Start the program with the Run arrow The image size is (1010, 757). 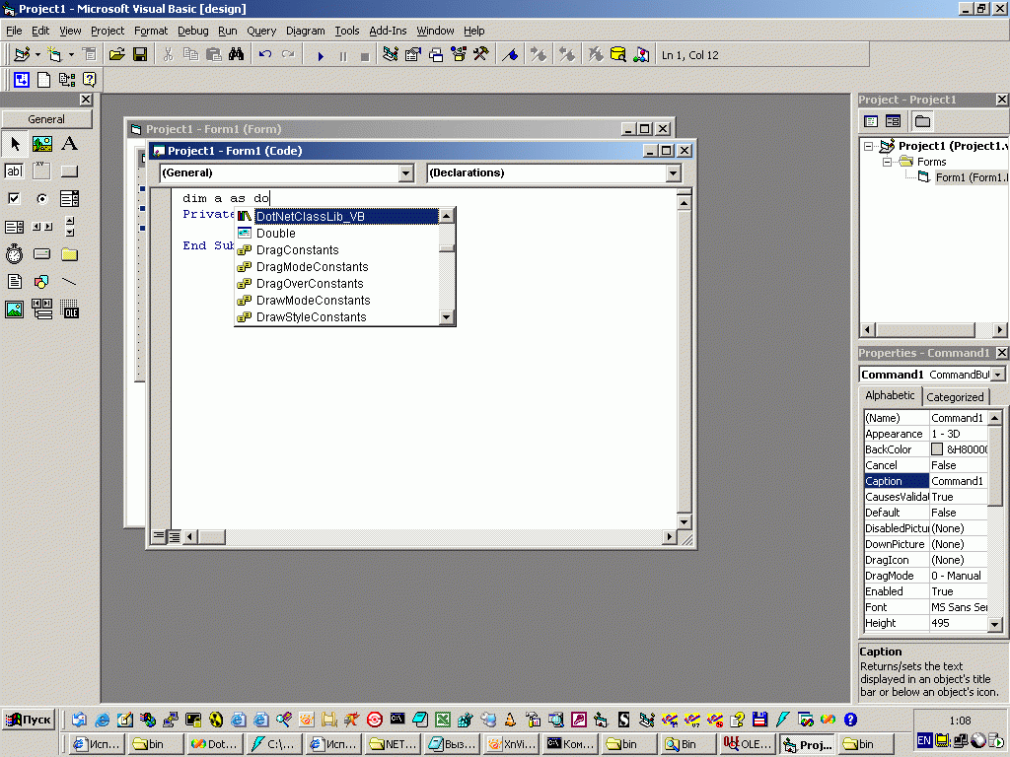(321, 56)
